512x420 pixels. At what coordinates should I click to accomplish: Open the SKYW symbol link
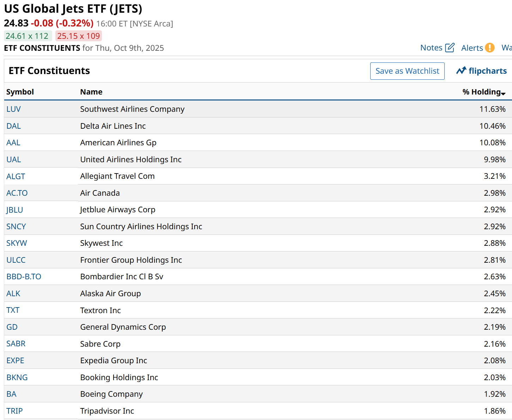coord(17,243)
